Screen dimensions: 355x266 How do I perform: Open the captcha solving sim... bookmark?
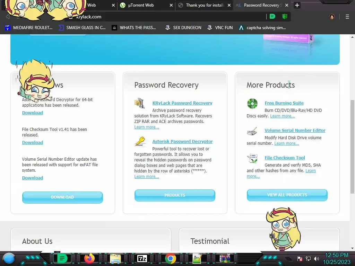click(x=262, y=28)
